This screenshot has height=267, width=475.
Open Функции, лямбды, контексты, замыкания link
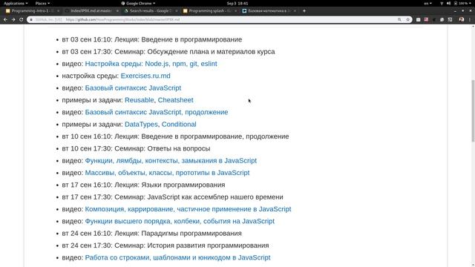[171, 160]
